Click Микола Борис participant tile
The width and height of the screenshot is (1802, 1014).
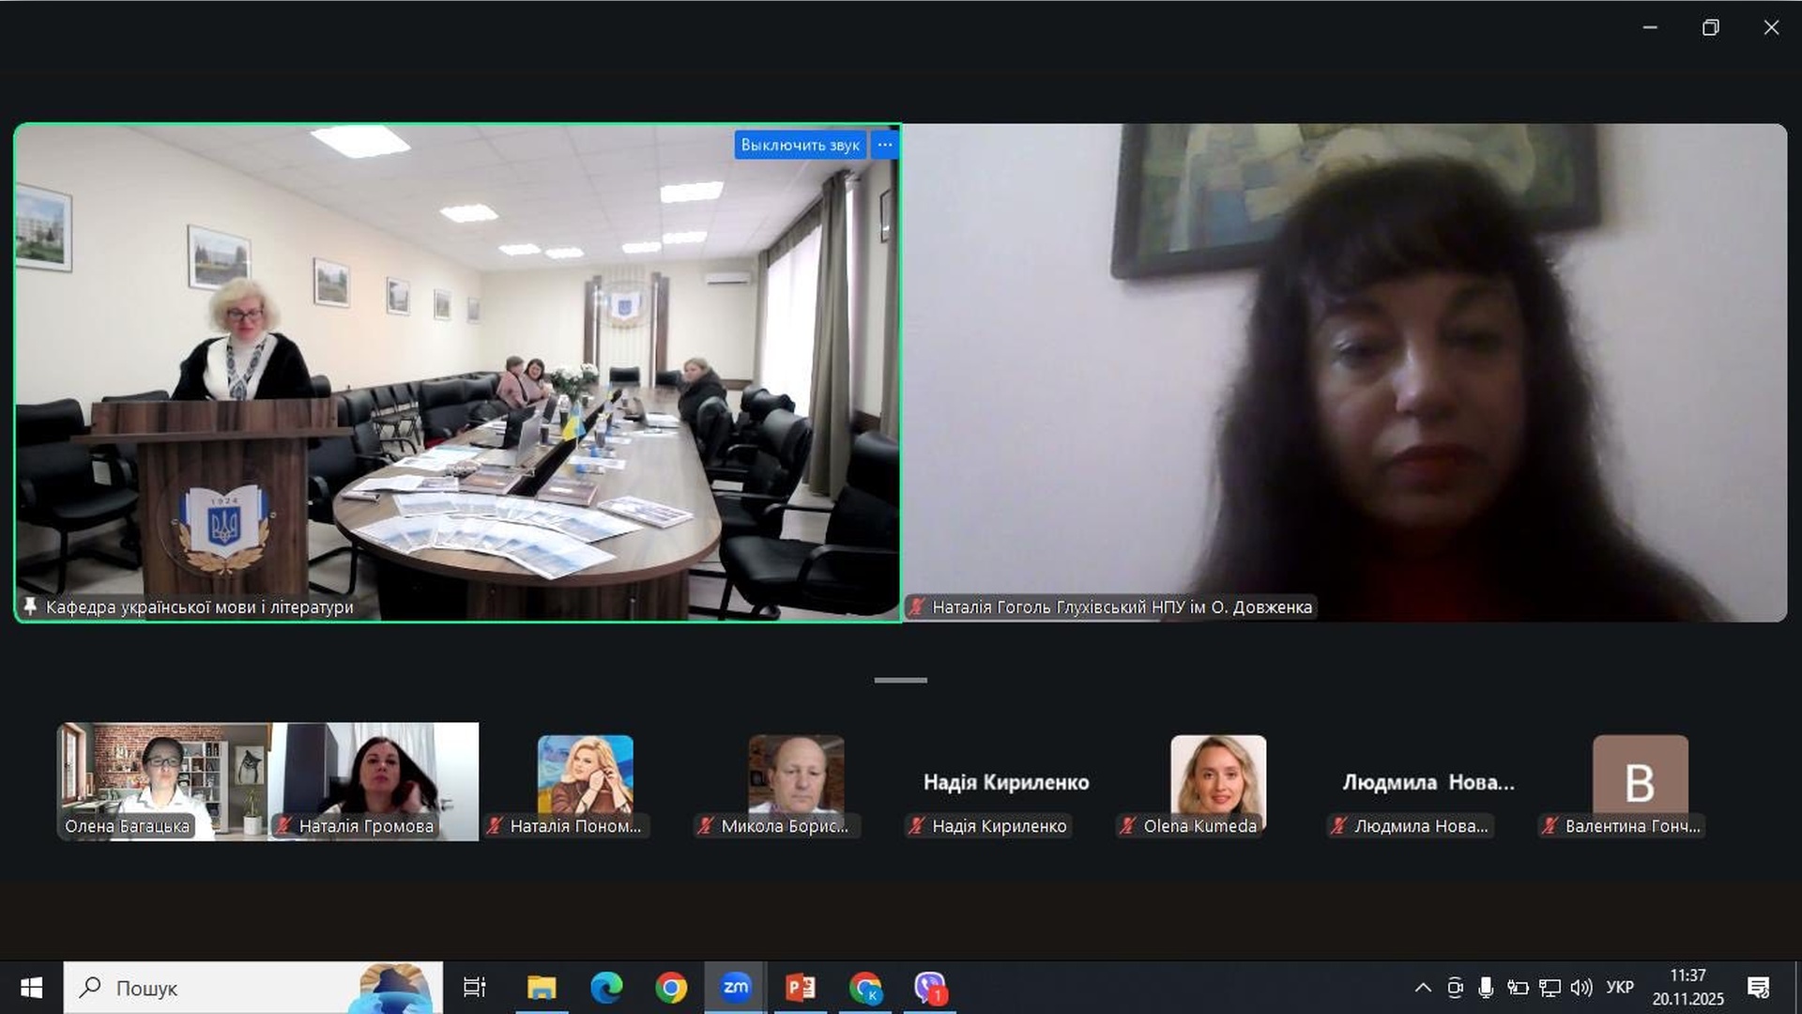[796, 774]
